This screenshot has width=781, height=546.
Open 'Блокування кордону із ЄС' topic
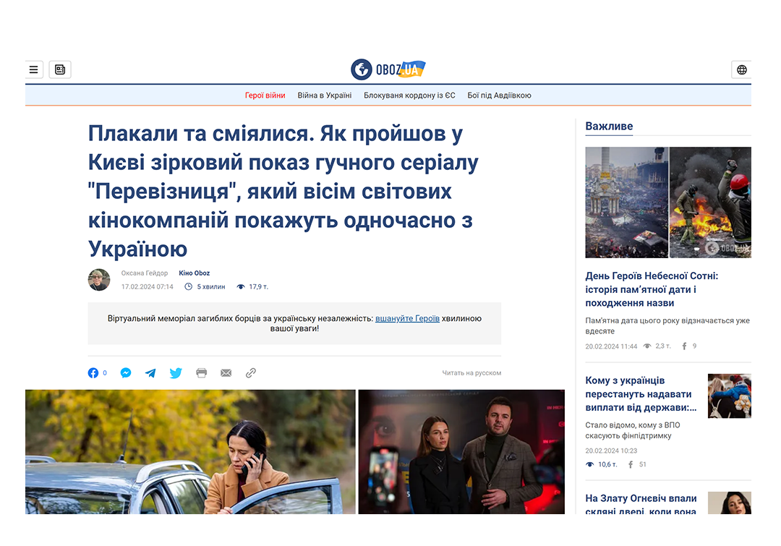[409, 95]
